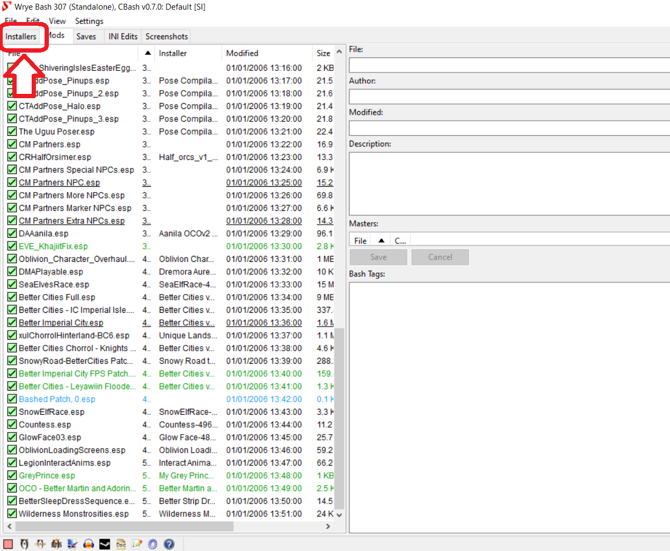Click the horizontal scrollbar thumb of mod list
Screen dimensions: 670x551
coord(124,526)
